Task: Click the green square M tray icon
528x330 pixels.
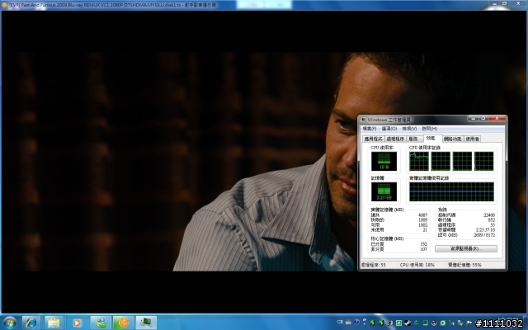Action: (x=398, y=323)
